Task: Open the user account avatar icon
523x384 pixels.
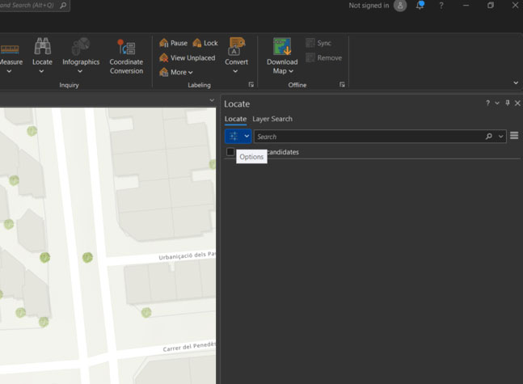Action: coord(400,6)
